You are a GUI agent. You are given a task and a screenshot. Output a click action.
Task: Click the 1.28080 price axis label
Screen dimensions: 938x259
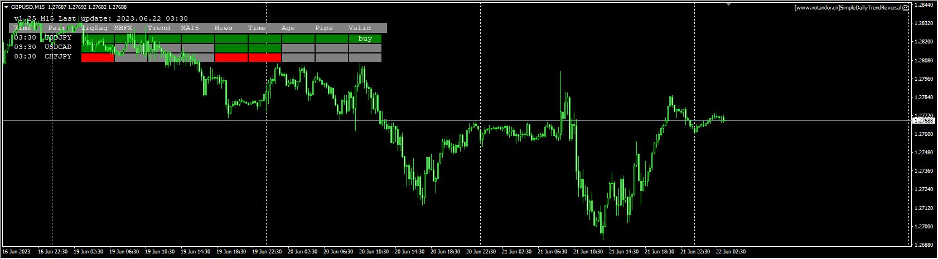point(924,60)
